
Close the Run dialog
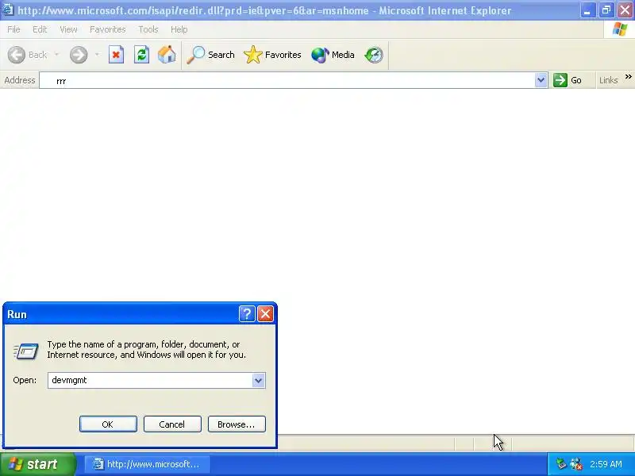(x=265, y=313)
